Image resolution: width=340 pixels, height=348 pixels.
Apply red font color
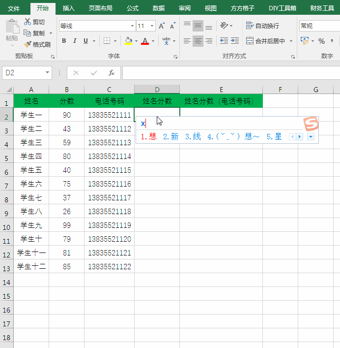point(145,41)
